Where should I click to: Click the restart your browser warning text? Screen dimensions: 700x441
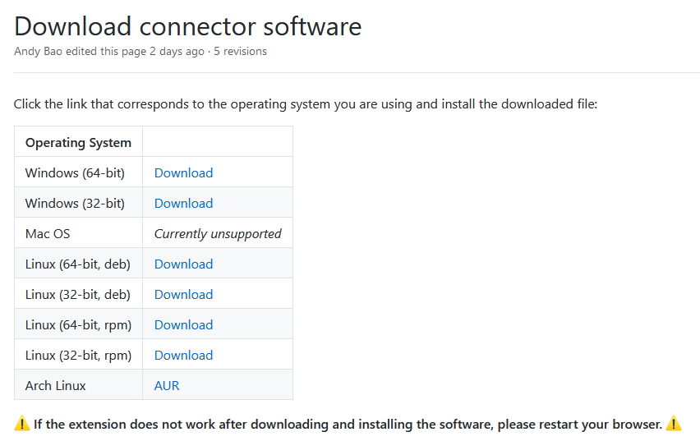[x=348, y=424]
